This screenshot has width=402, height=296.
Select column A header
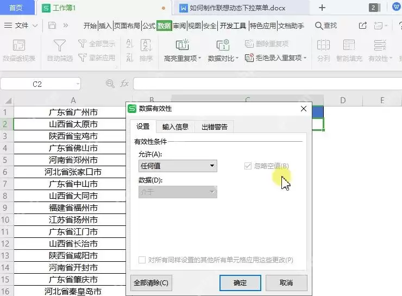pyautogui.click(x=73, y=100)
